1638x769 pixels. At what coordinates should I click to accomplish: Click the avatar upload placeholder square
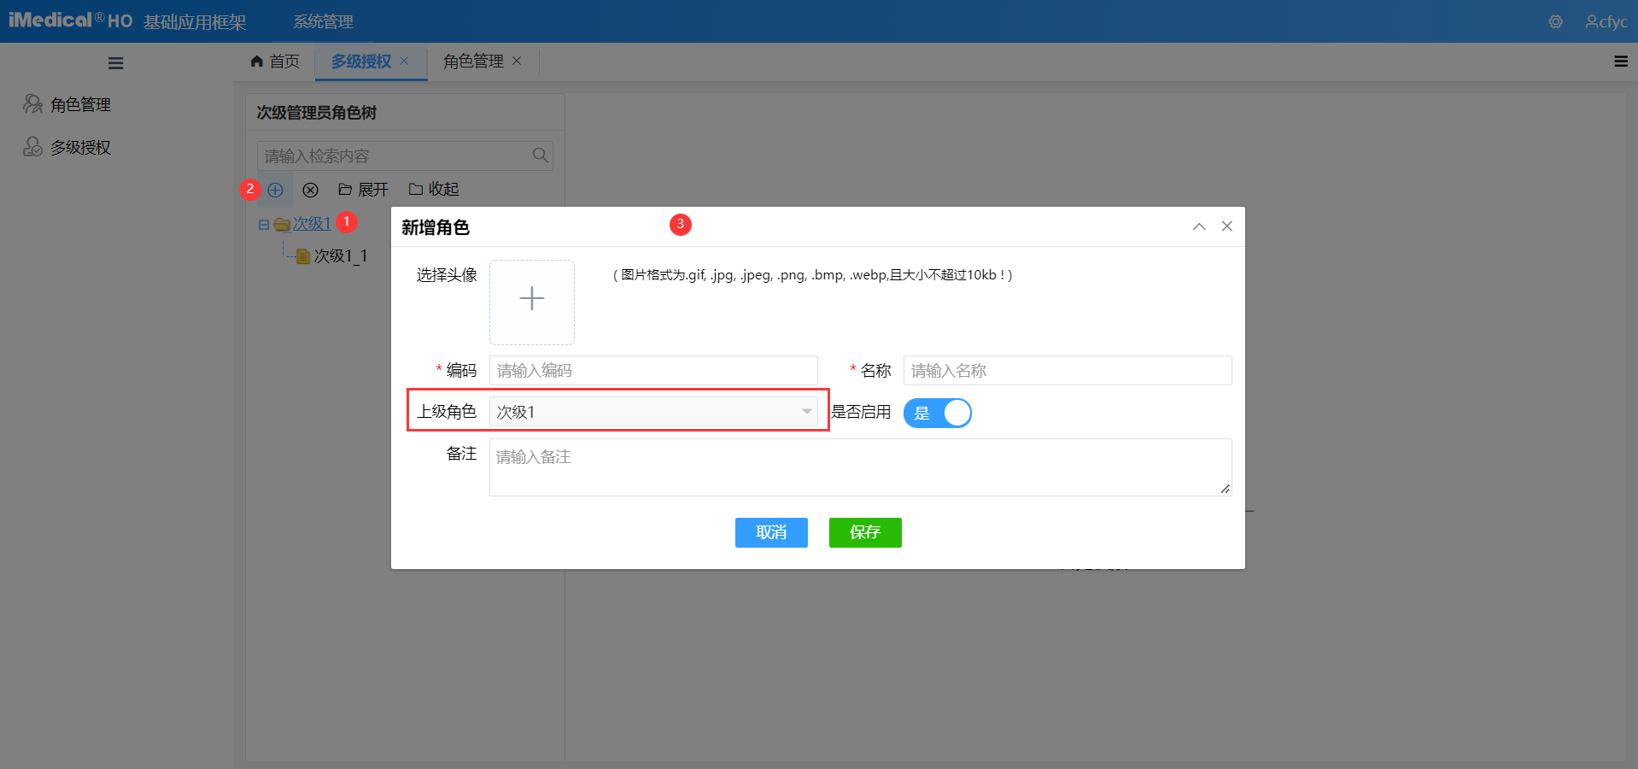click(x=531, y=302)
